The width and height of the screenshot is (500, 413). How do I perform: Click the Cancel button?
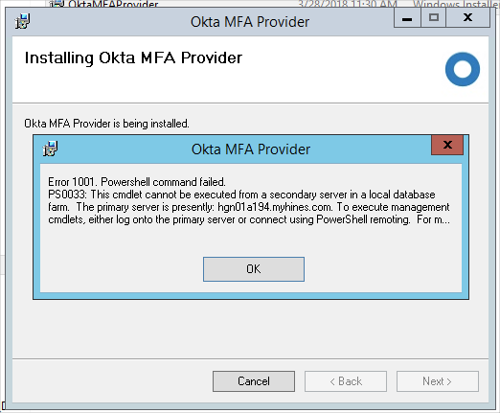254,381
